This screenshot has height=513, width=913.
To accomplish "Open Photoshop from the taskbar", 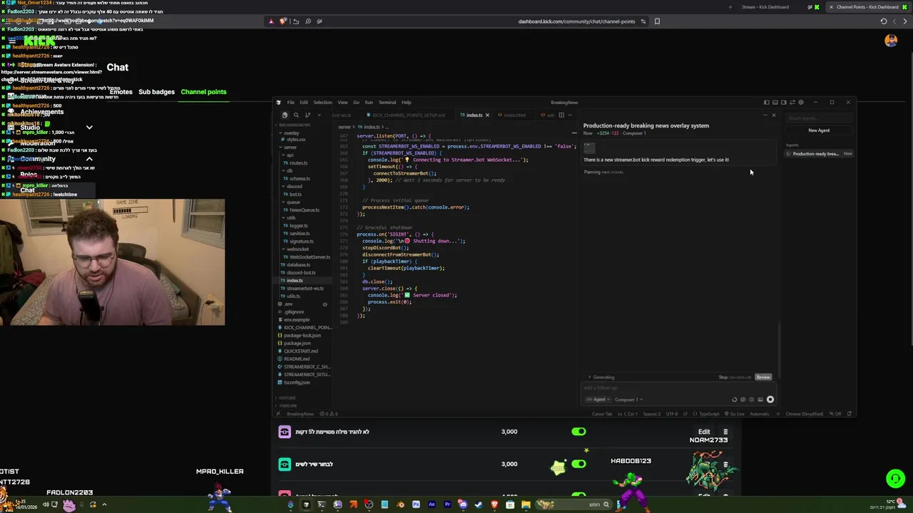I will 416,504.
